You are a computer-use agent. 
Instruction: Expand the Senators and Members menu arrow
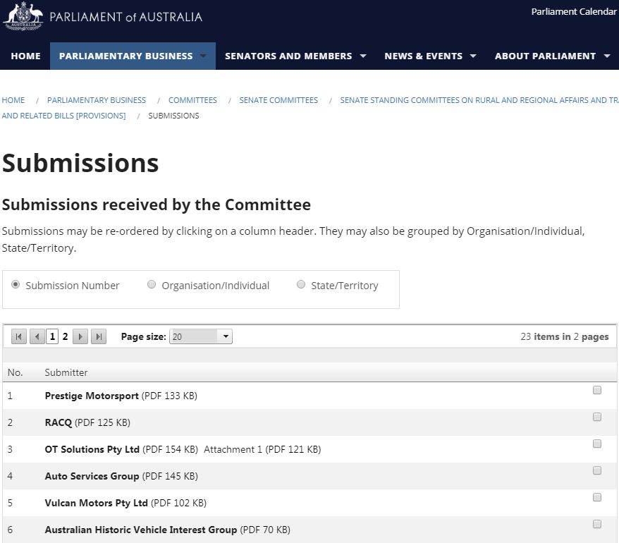pos(363,56)
